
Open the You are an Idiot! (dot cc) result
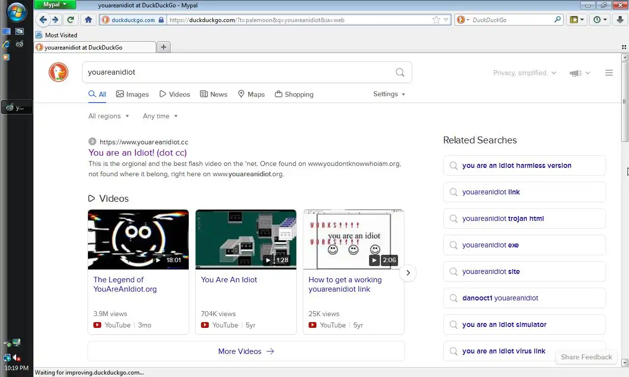pyautogui.click(x=138, y=153)
